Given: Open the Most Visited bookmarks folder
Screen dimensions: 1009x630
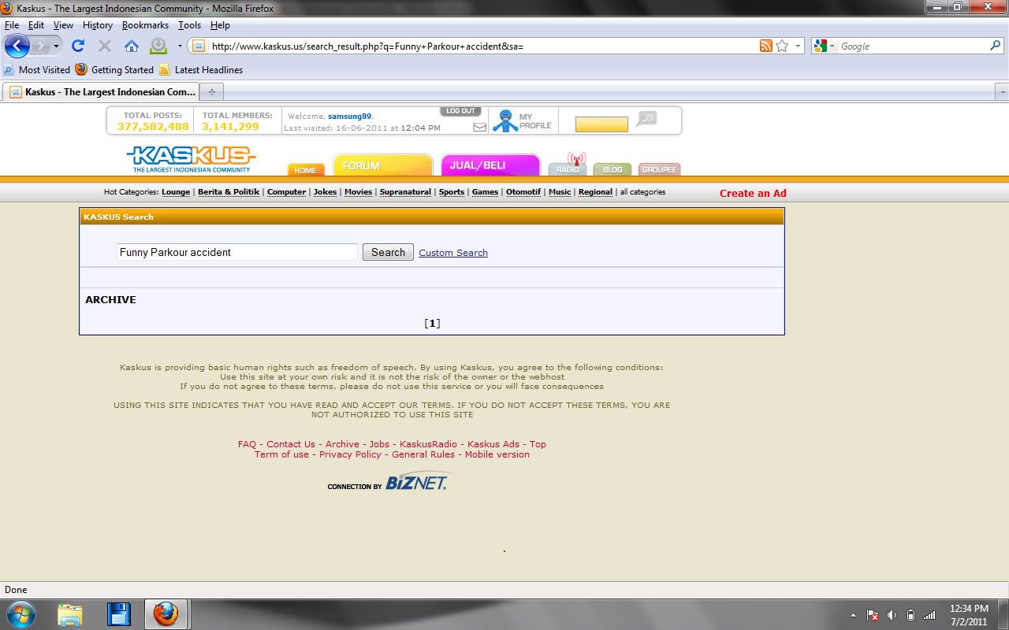Looking at the screenshot, I should pyautogui.click(x=36, y=69).
